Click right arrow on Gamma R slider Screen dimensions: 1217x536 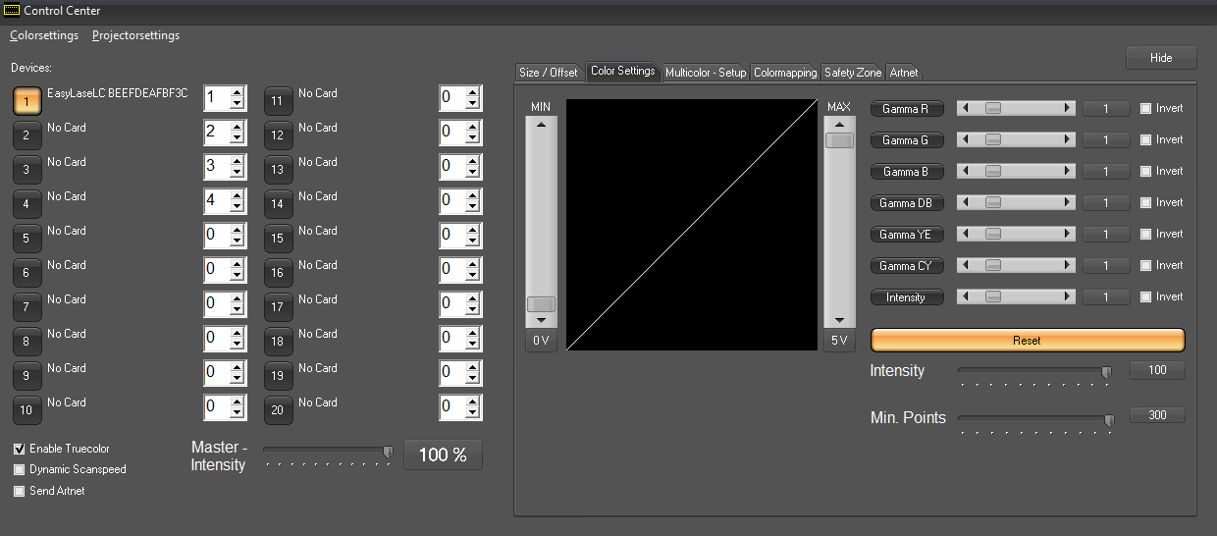(1068, 109)
